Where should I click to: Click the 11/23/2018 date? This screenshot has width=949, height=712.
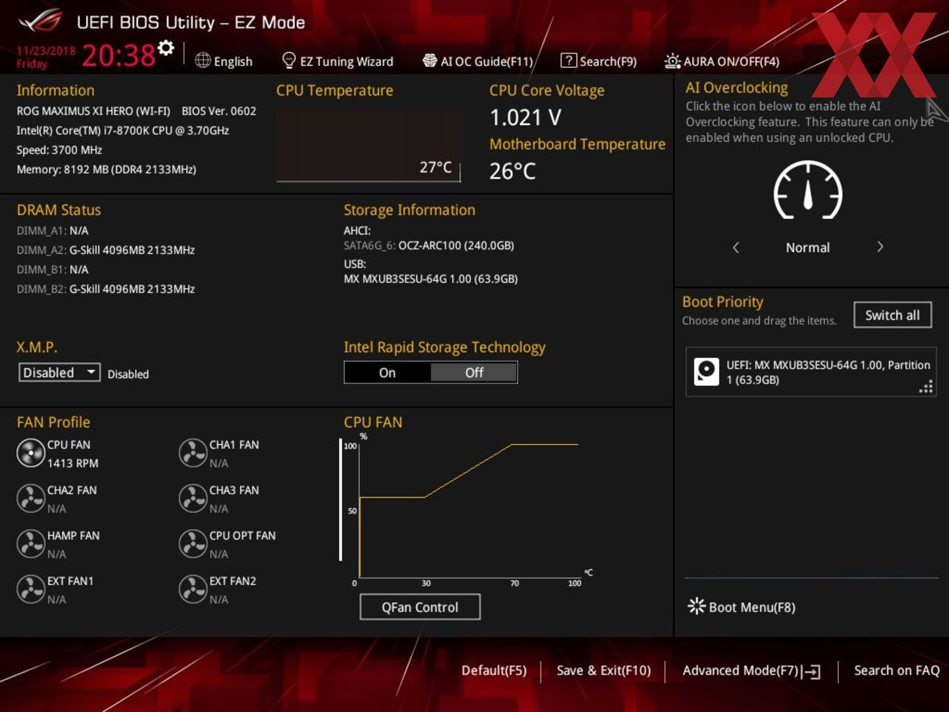pos(46,51)
